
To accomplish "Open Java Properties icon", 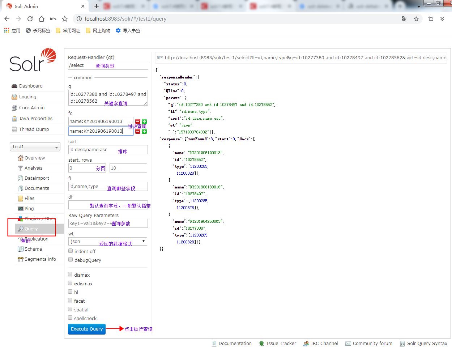I will [14, 119].
